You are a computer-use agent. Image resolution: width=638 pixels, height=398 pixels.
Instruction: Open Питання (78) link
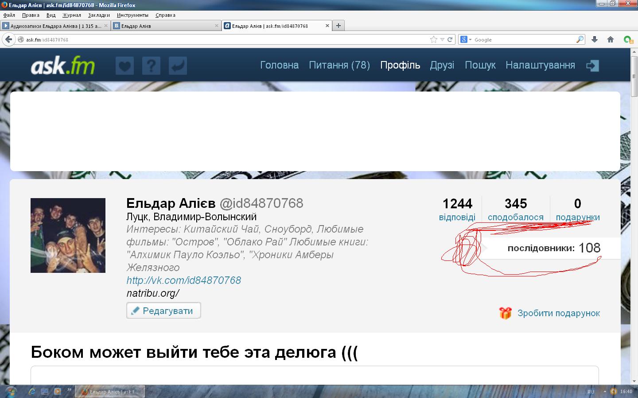339,65
